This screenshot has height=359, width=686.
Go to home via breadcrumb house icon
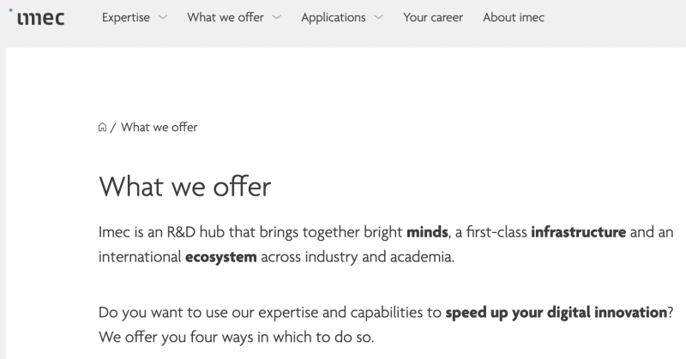[103, 128]
